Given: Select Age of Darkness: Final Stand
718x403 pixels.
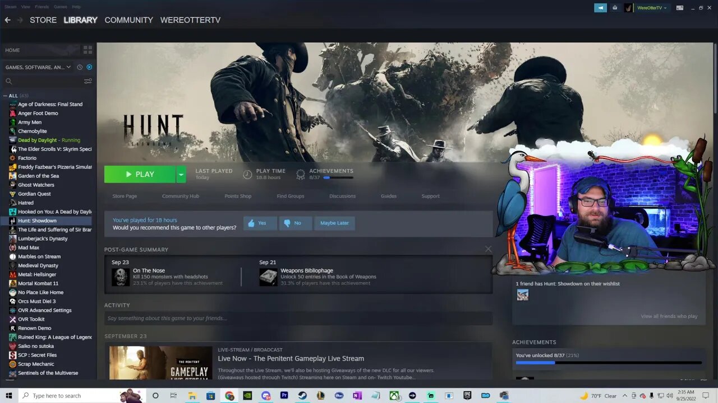Looking at the screenshot, I should 50,104.
